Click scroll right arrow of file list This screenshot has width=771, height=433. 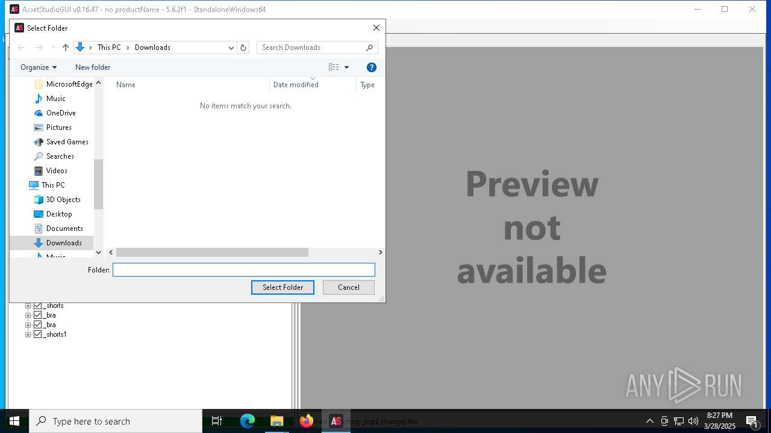coord(380,253)
